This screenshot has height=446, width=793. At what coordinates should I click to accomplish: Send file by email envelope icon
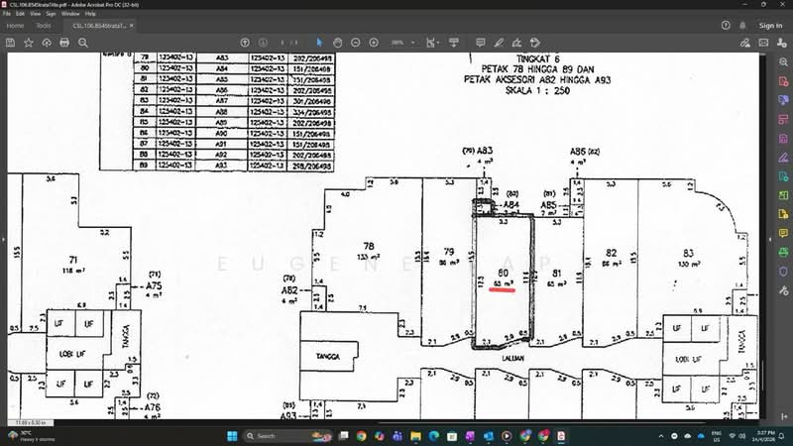point(763,43)
